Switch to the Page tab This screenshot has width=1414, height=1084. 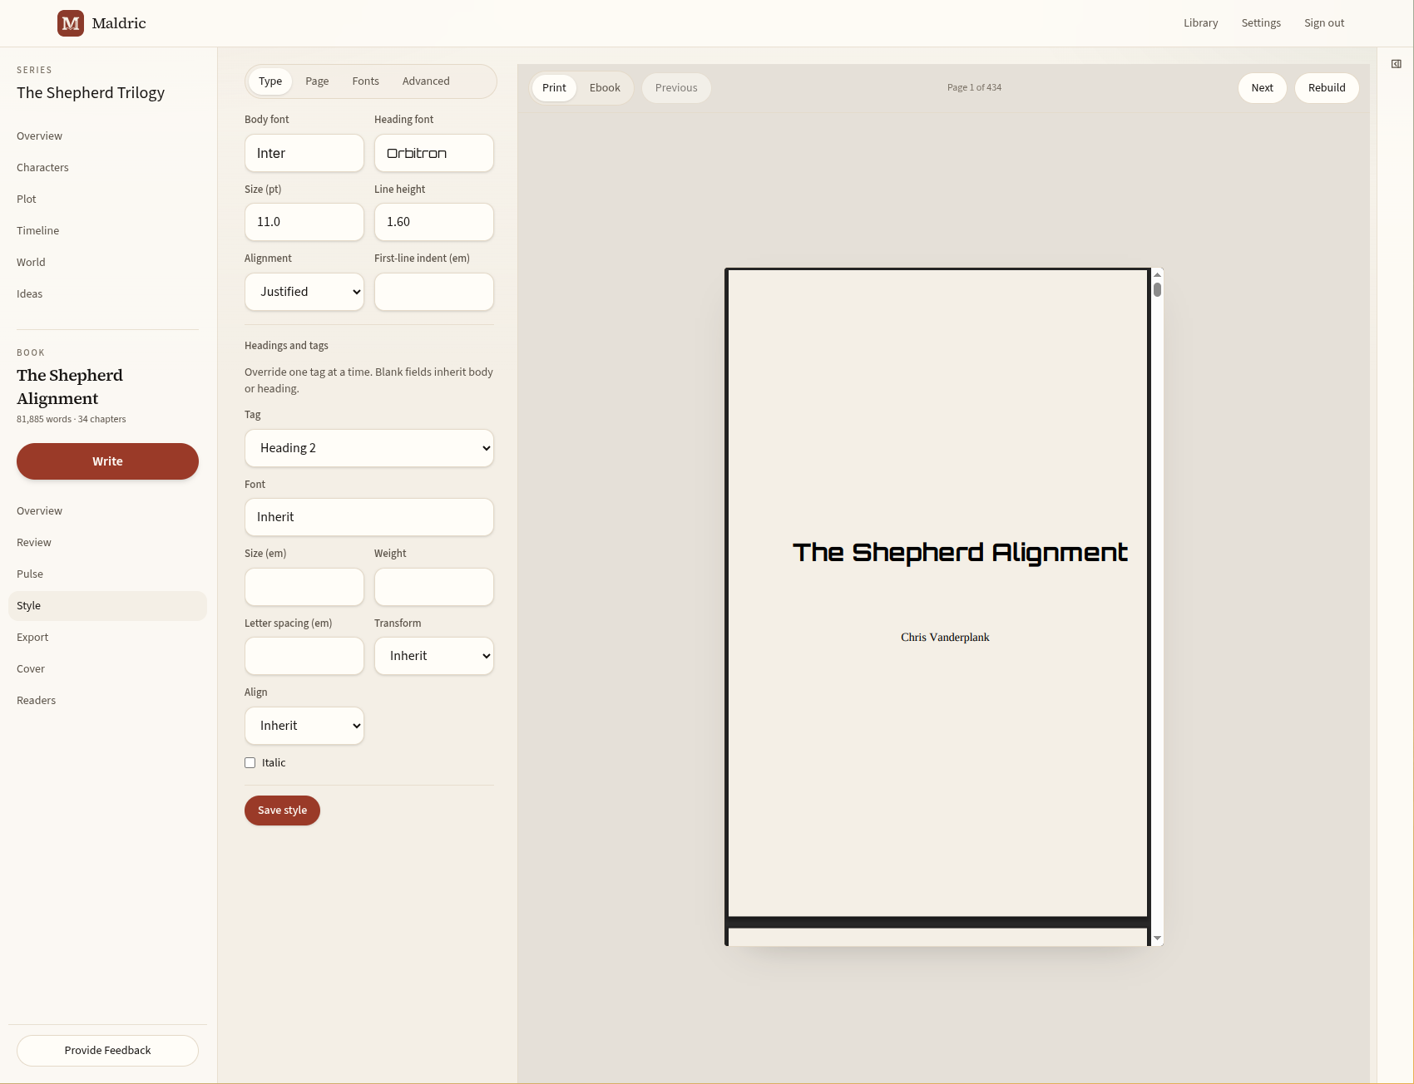tap(317, 81)
